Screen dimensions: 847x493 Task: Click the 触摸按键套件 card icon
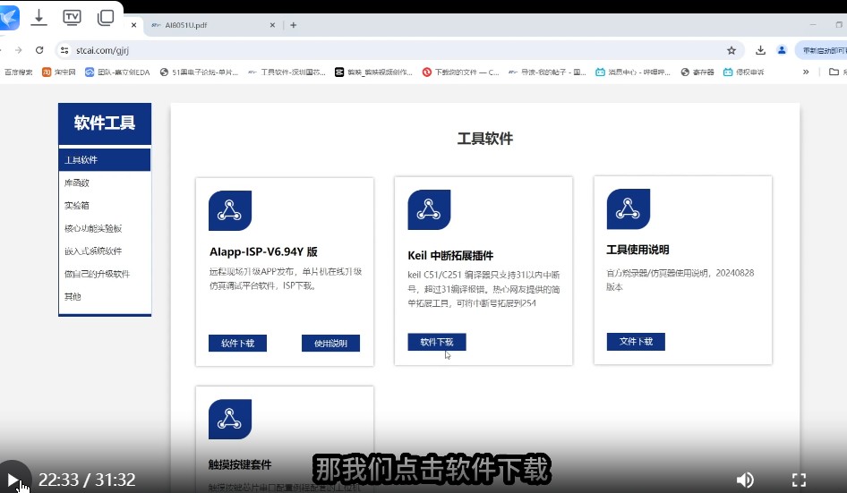tap(230, 419)
